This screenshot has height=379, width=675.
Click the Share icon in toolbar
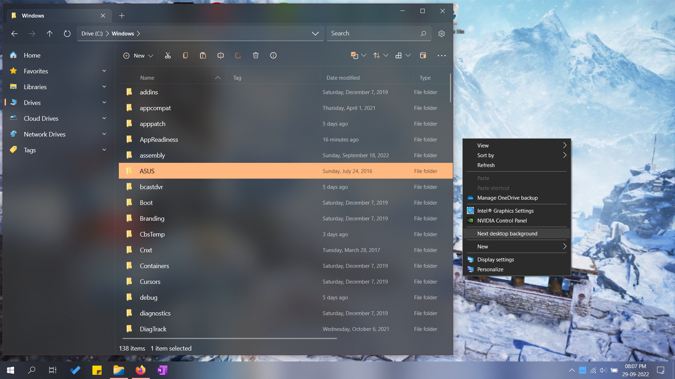tap(238, 55)
